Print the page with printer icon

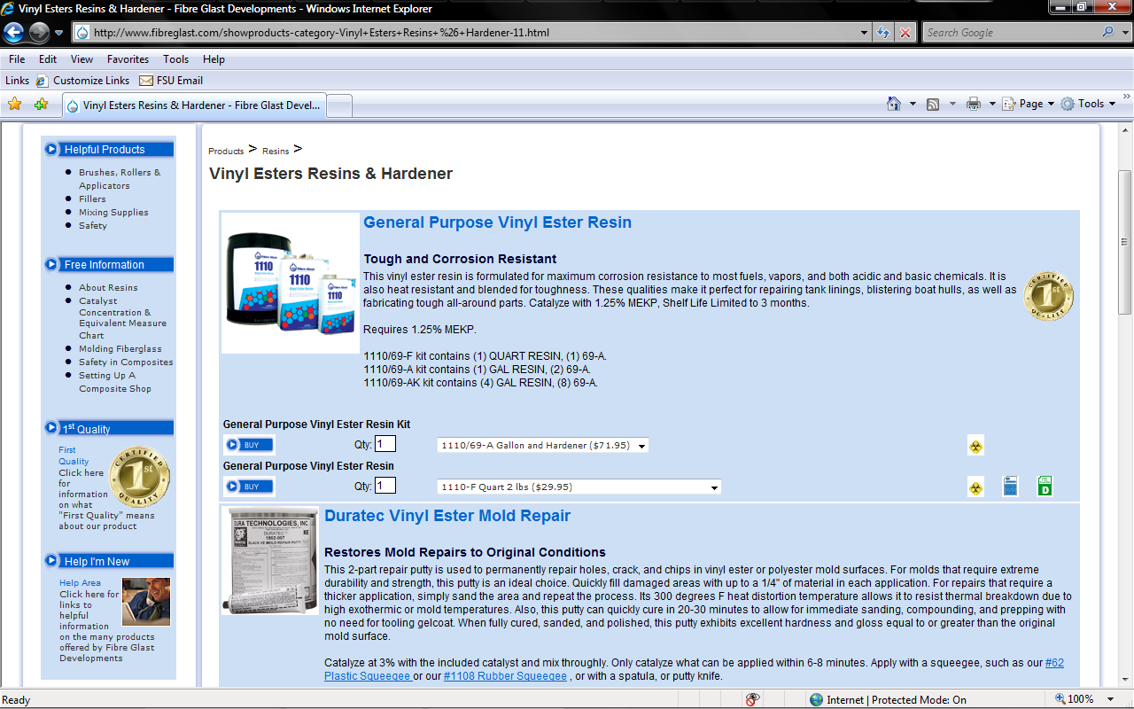click(x=974, y=104)
